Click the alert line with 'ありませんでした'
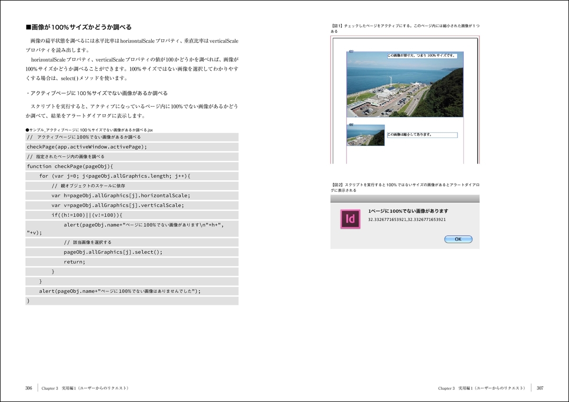569x402 pixels. pos(132,291)
